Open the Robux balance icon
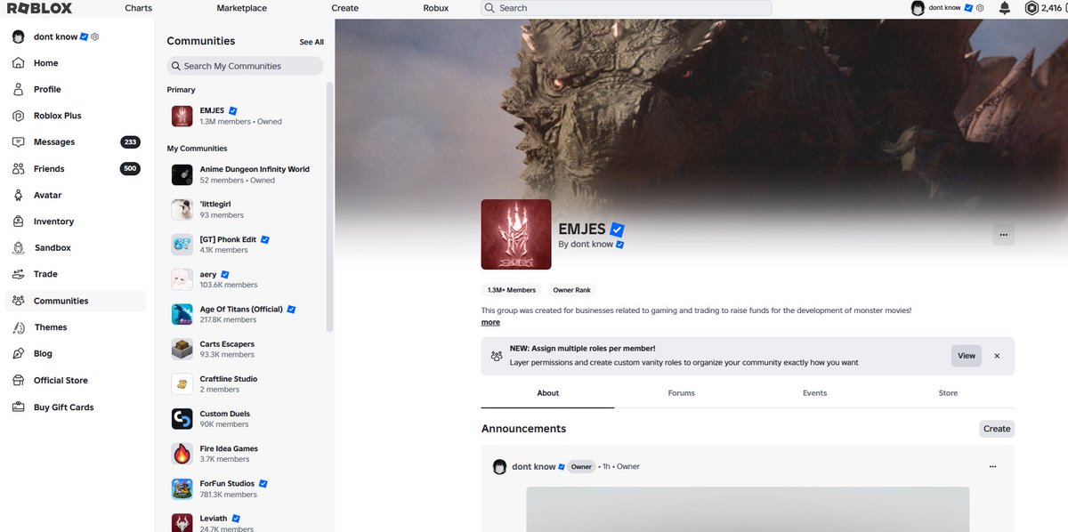The width and height of the screenshot is (1068, 532). pyautogui.click(x=1032, y=8)
